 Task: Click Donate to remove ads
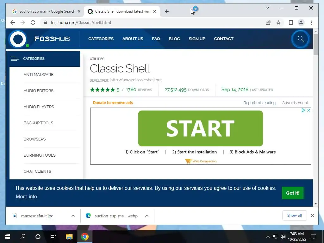pos(113,103)
